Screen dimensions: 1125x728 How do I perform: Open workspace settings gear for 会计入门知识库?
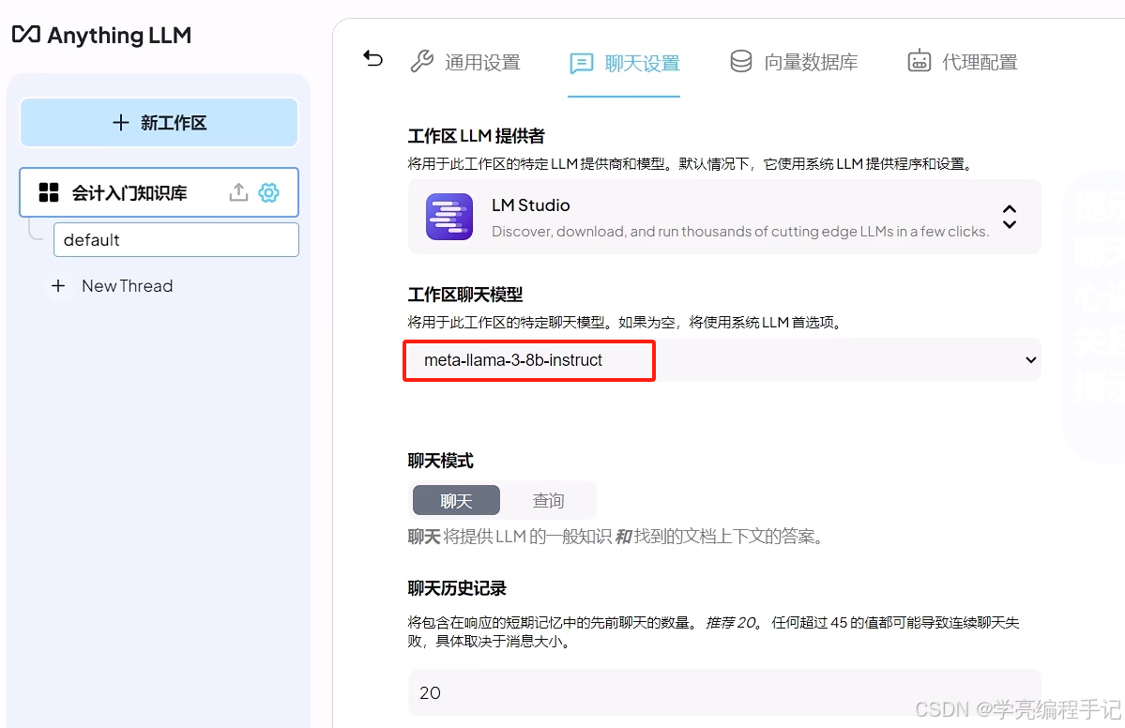[269, 192]
